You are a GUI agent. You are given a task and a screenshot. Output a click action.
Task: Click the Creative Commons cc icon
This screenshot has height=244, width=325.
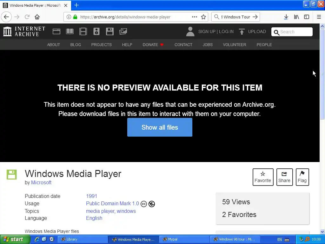144,204
